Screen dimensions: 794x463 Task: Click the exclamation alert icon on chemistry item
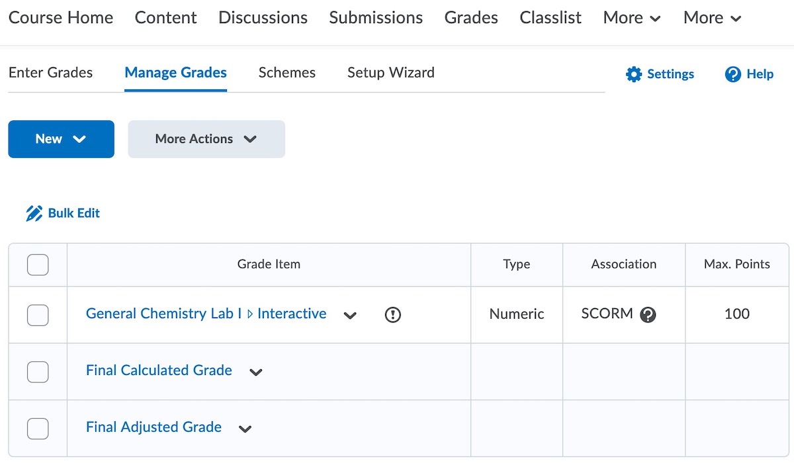[x=393, y=316]
